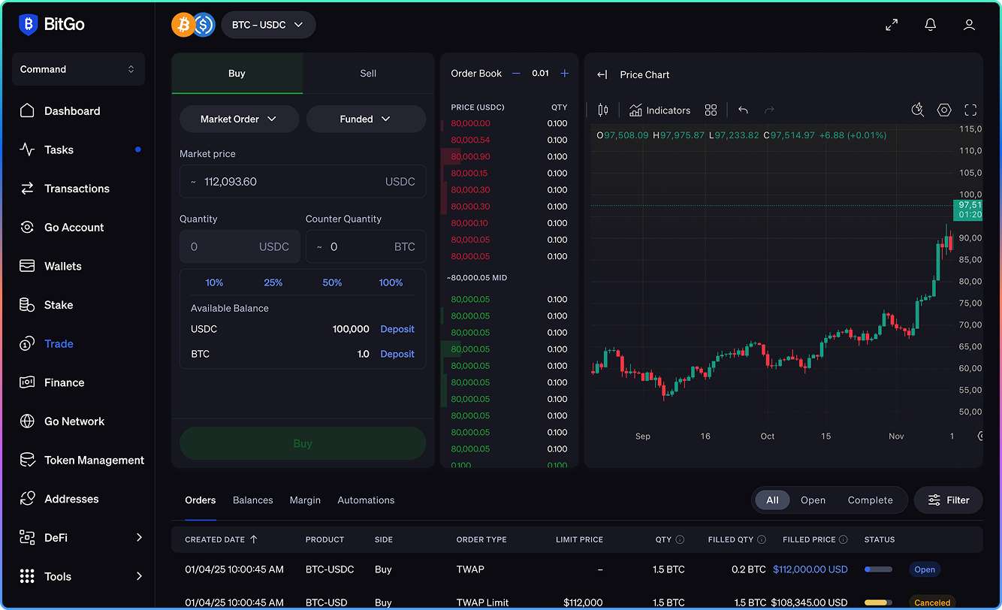The width and height of the screenshot is (1002, 610).
Task: Open chart settings hexagon icon
Action: coord(944,110)
